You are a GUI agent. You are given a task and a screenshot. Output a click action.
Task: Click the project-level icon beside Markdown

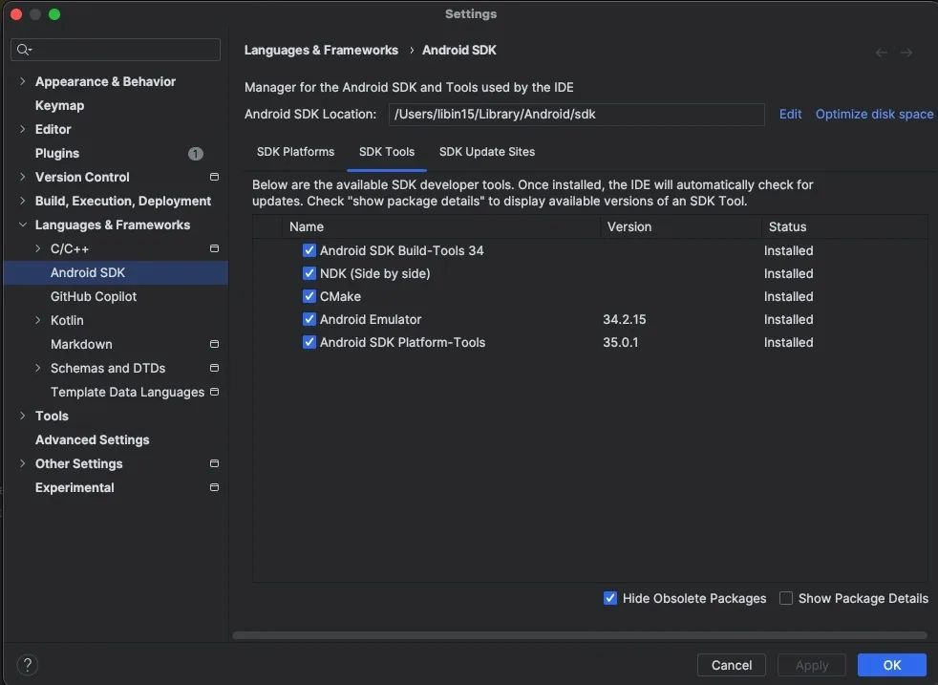coord(214,344)
